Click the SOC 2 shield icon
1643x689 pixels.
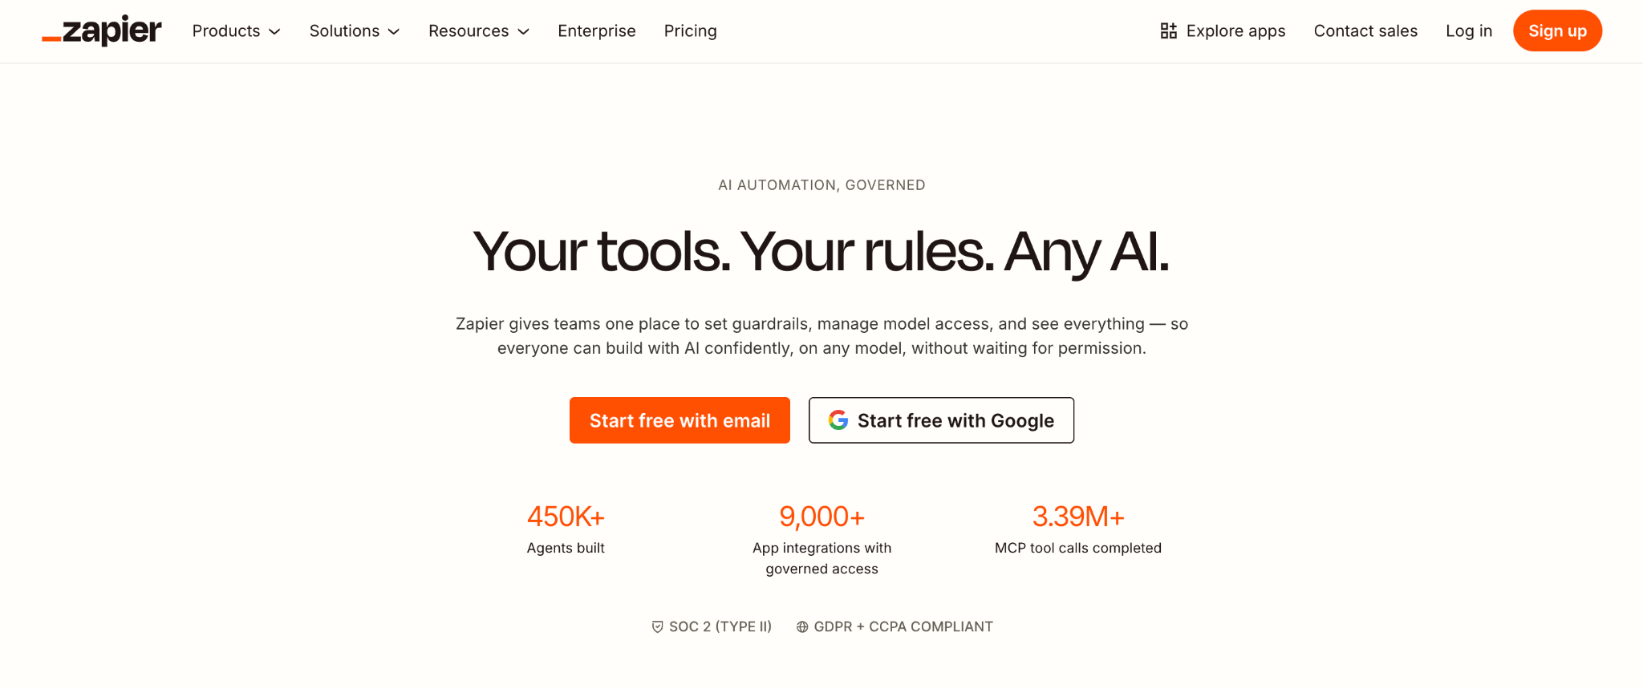click(657, 626)
